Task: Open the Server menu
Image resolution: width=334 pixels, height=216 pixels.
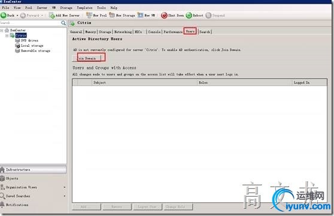Action: tap(42, 8)
